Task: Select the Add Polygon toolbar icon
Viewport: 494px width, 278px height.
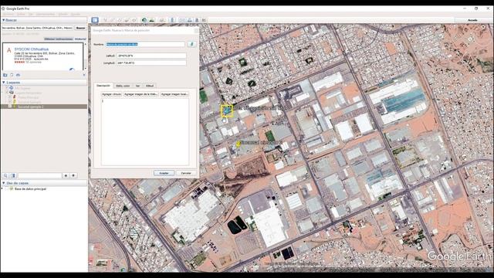Action: pos(113,20)
